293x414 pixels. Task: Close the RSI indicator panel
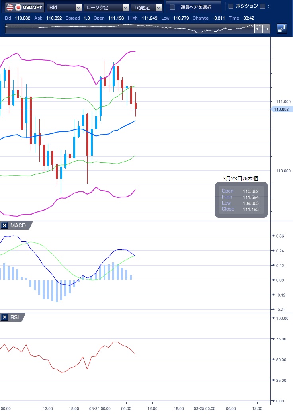(x=4, y=317)
